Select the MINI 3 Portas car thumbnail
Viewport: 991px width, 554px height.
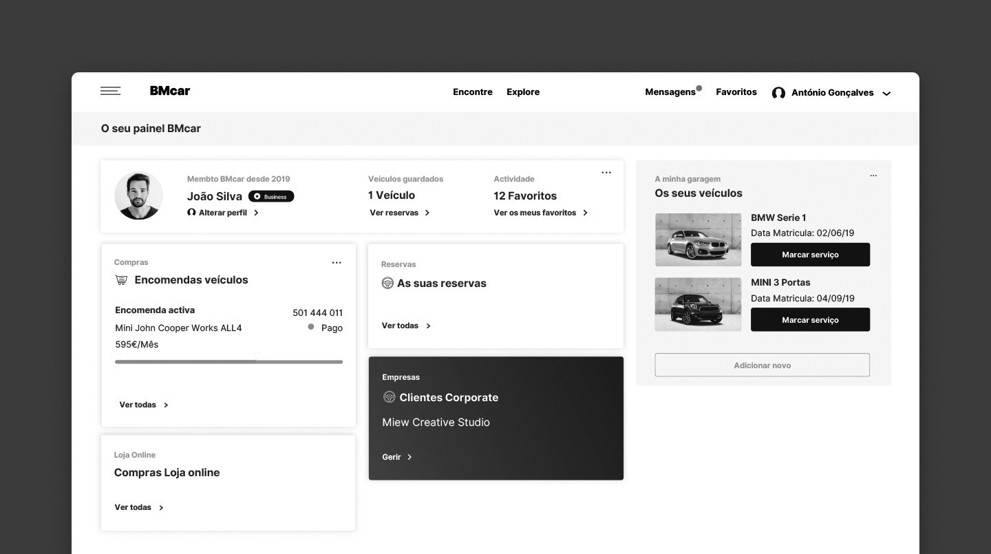click(698, 304)
